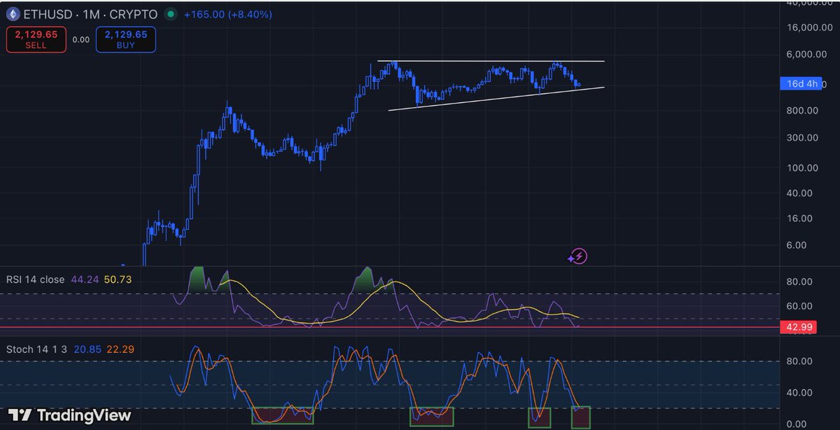Click the green market status dot
The width and height of the screenshot is (840, 430).
[171, 14]
